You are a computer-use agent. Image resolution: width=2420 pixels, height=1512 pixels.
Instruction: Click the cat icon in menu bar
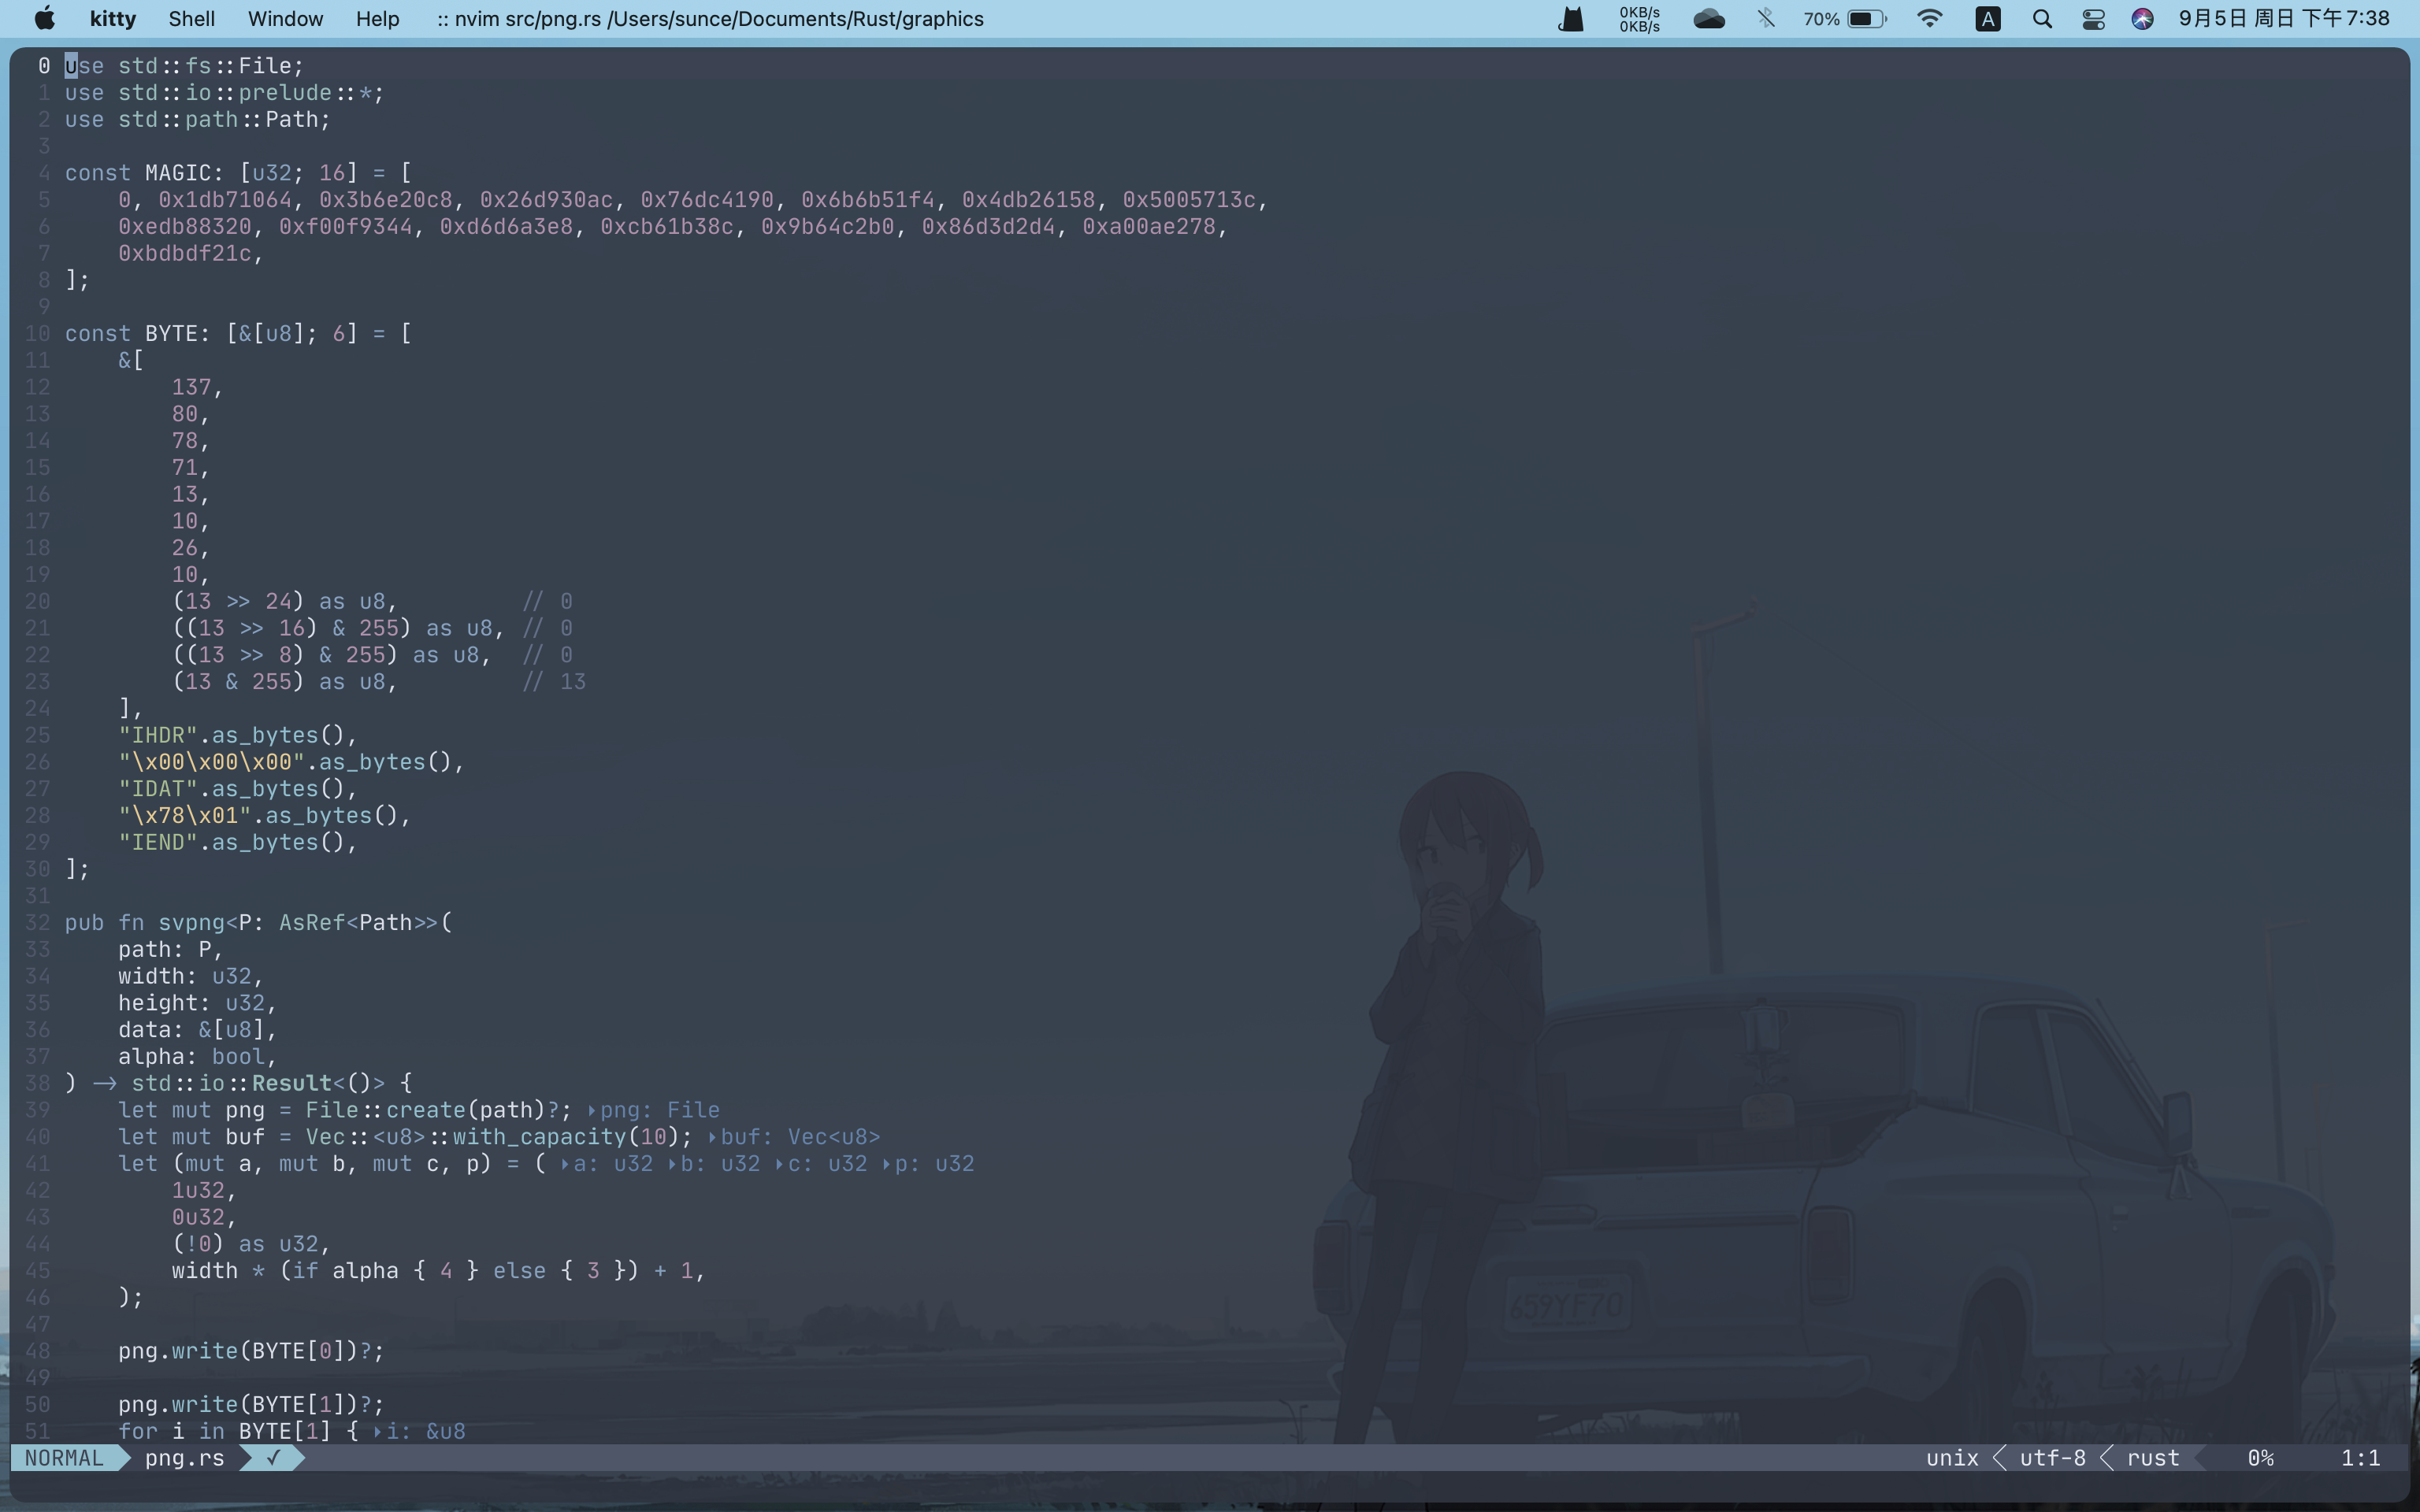pyautogui.click(x=1571, y=18)
